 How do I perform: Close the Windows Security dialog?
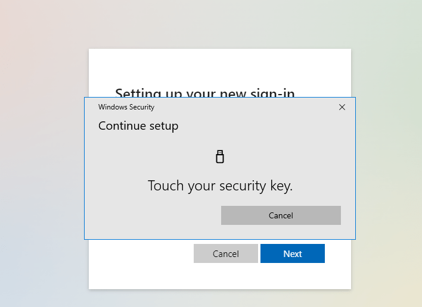pos(342,107)
